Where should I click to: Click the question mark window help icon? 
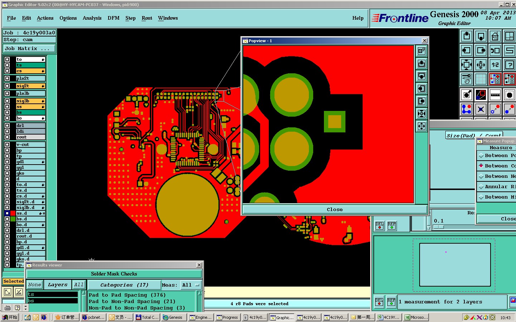tap(510, 65)
